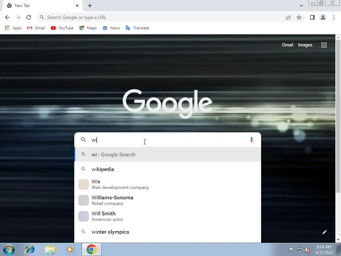Reload the page with the refresh icon
The height and width of the screenshot is (256, 341).
[29, 17]
